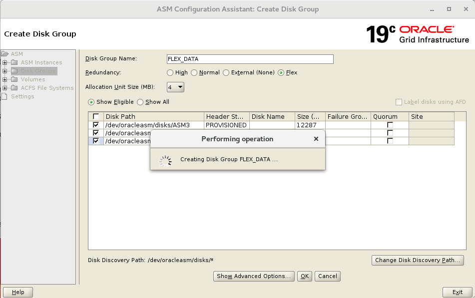Open Help
The height and width of the screenshot is (298, 475).
(18, 292)
